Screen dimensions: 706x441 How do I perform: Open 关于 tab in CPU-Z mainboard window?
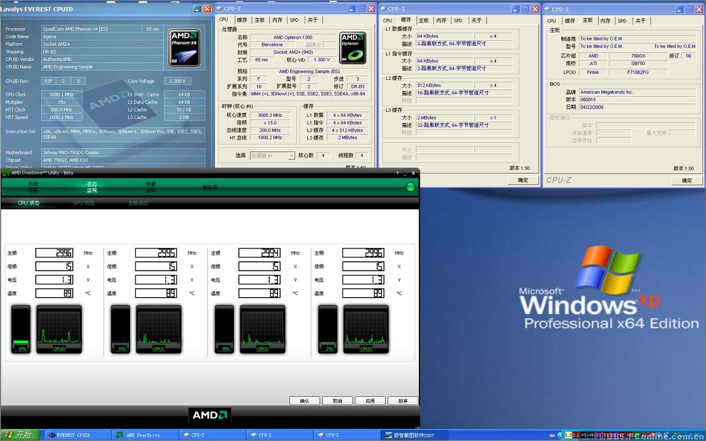pyautogui.click(x=640, y=20)
